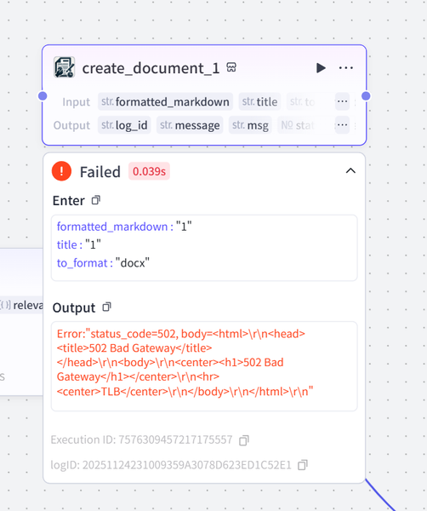Click the Execution ID text
Viewport: 427px width, 511px height.
click(141, 439)
